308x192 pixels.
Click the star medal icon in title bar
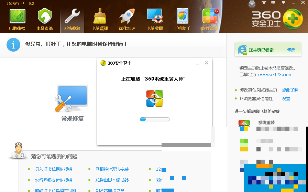[x=252, y=4]
